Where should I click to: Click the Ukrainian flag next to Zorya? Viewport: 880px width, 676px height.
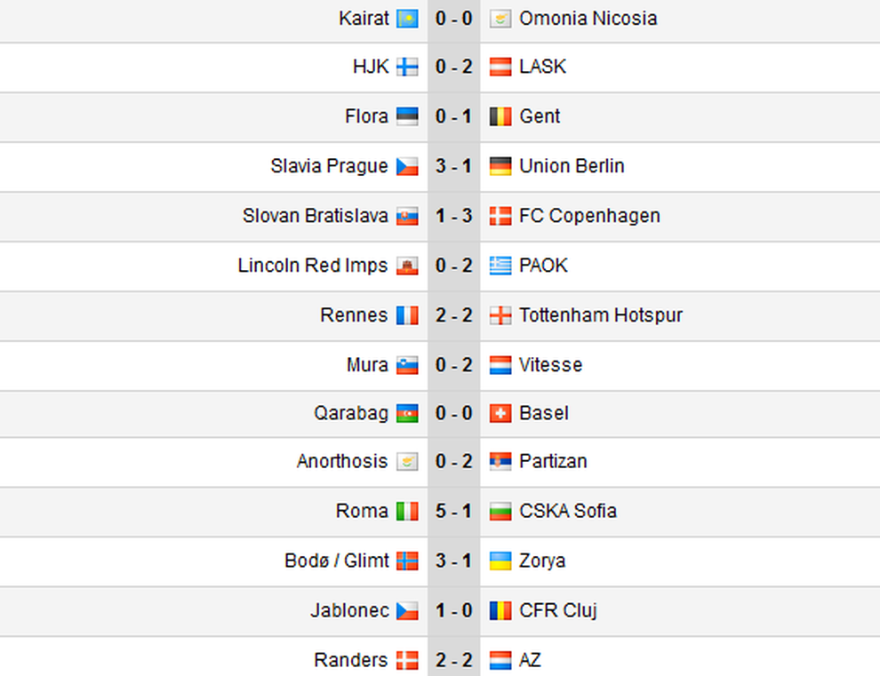pyautogui.click(x=500, y=561)
